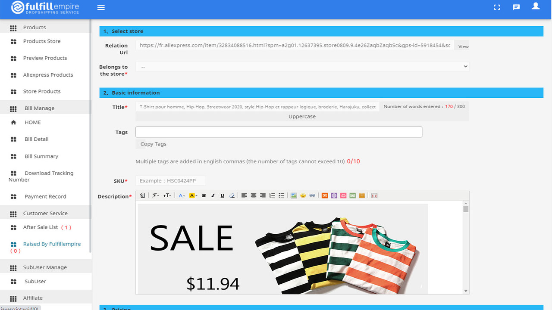Viewport: 552px width, 310px height.
Task: Enter fullscreen using the expand icon
Action: pos(497,7)
